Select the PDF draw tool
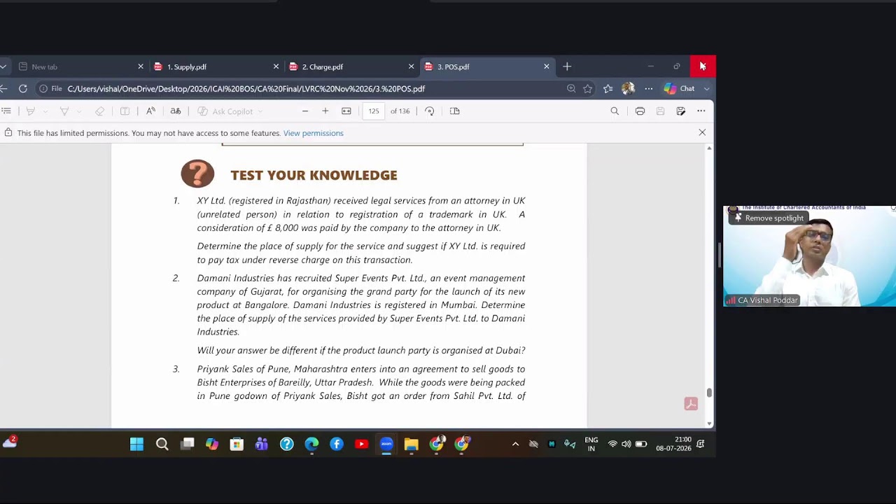The height and width of the screenshot is (504, 896). pyautogui.click(x=64, y=111)
